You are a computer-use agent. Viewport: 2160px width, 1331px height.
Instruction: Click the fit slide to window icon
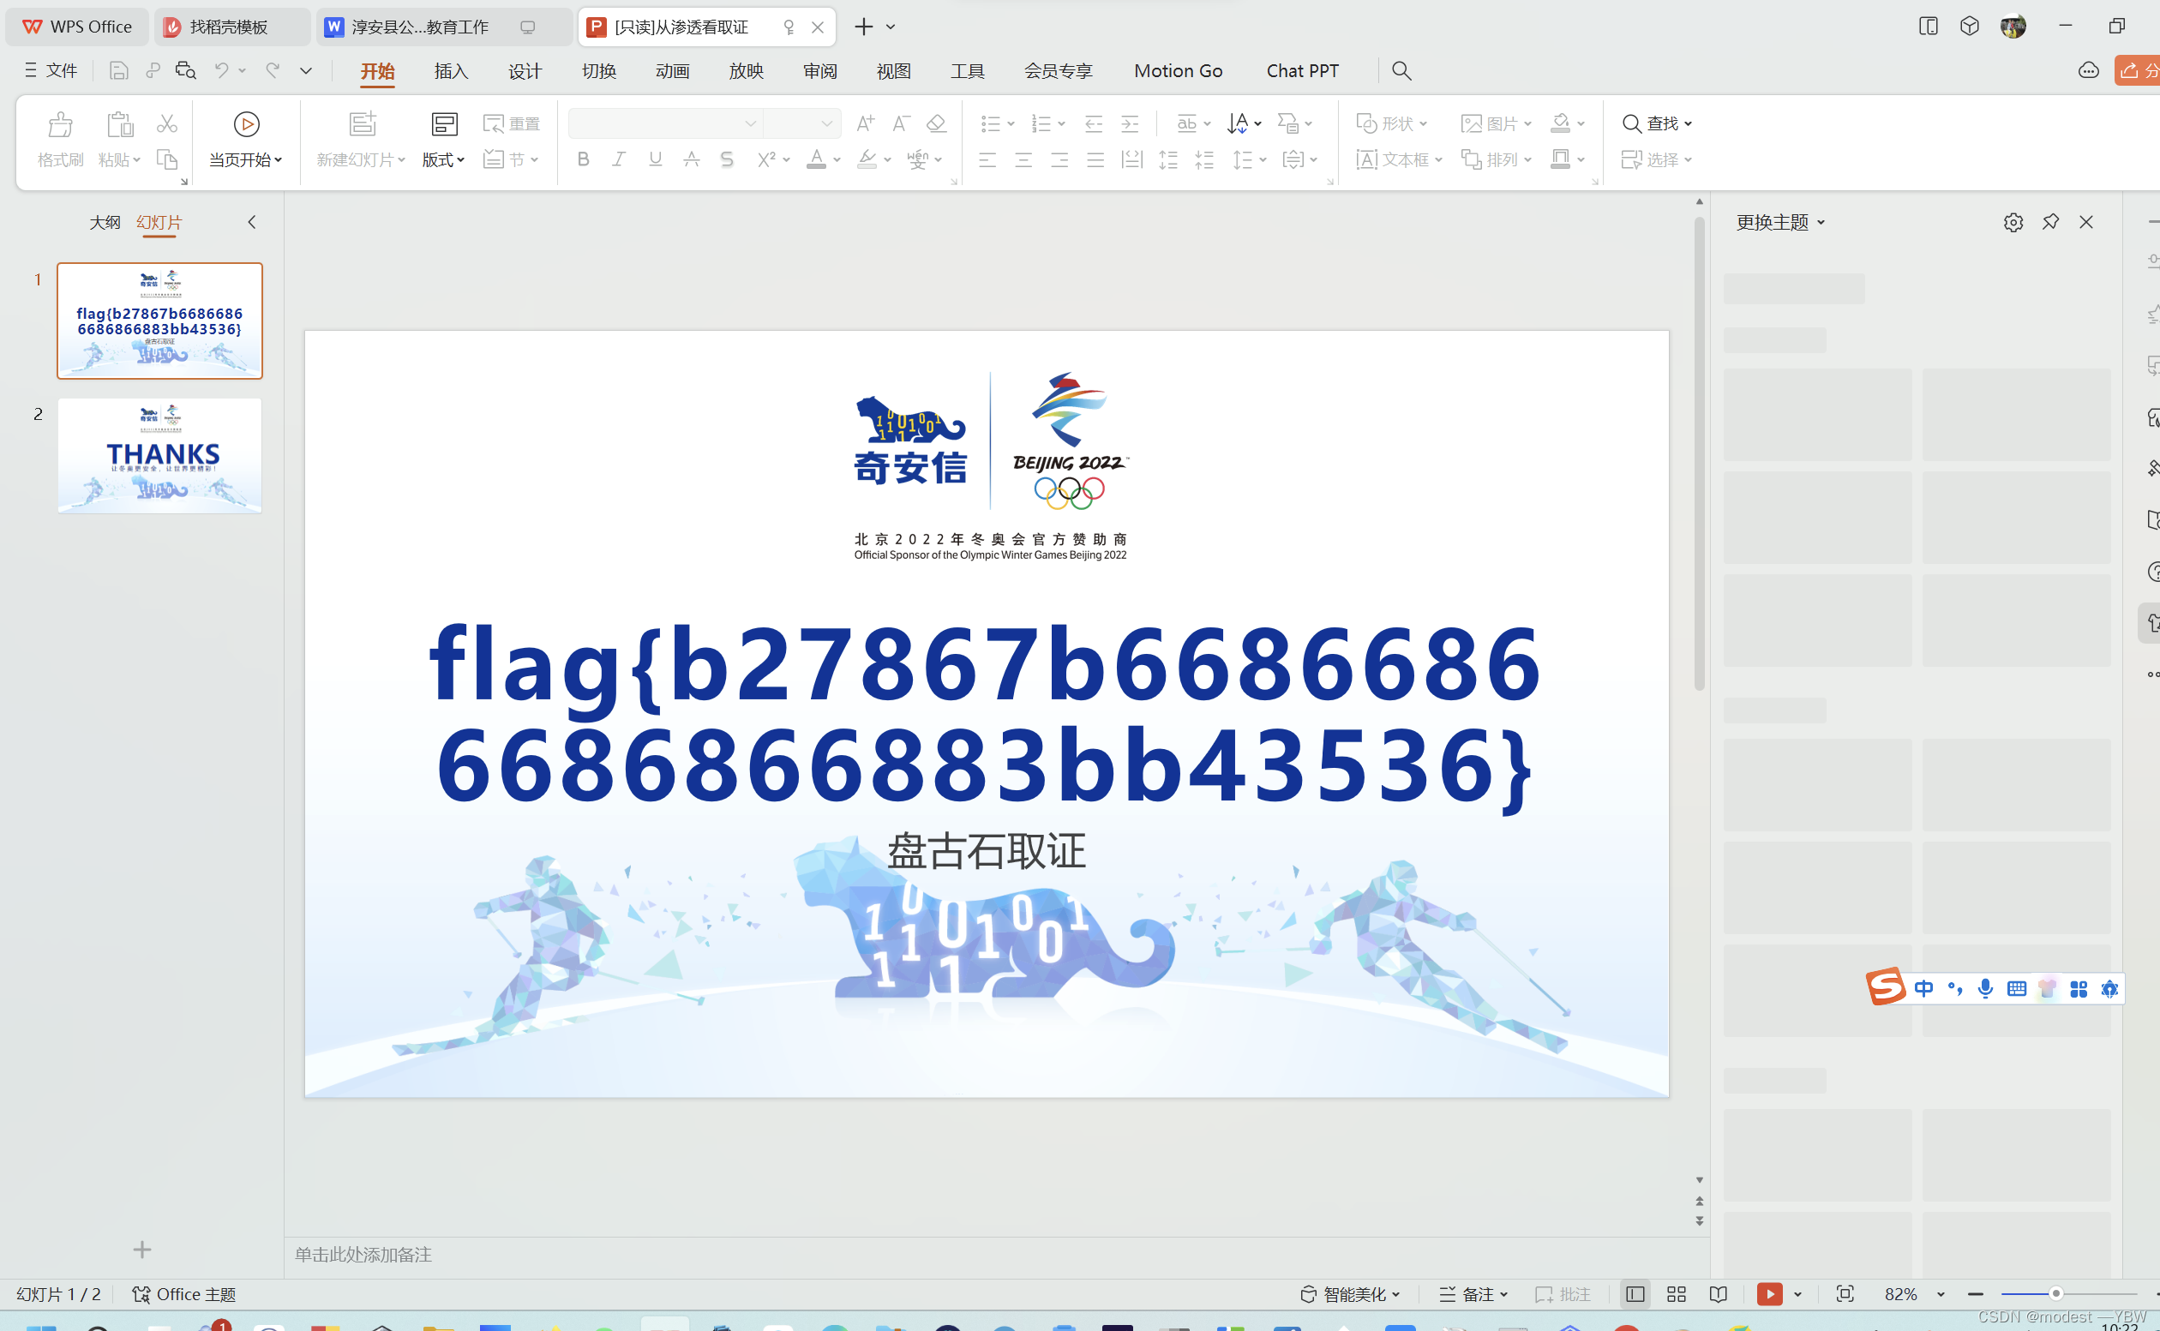(x=1845, y=1293)
